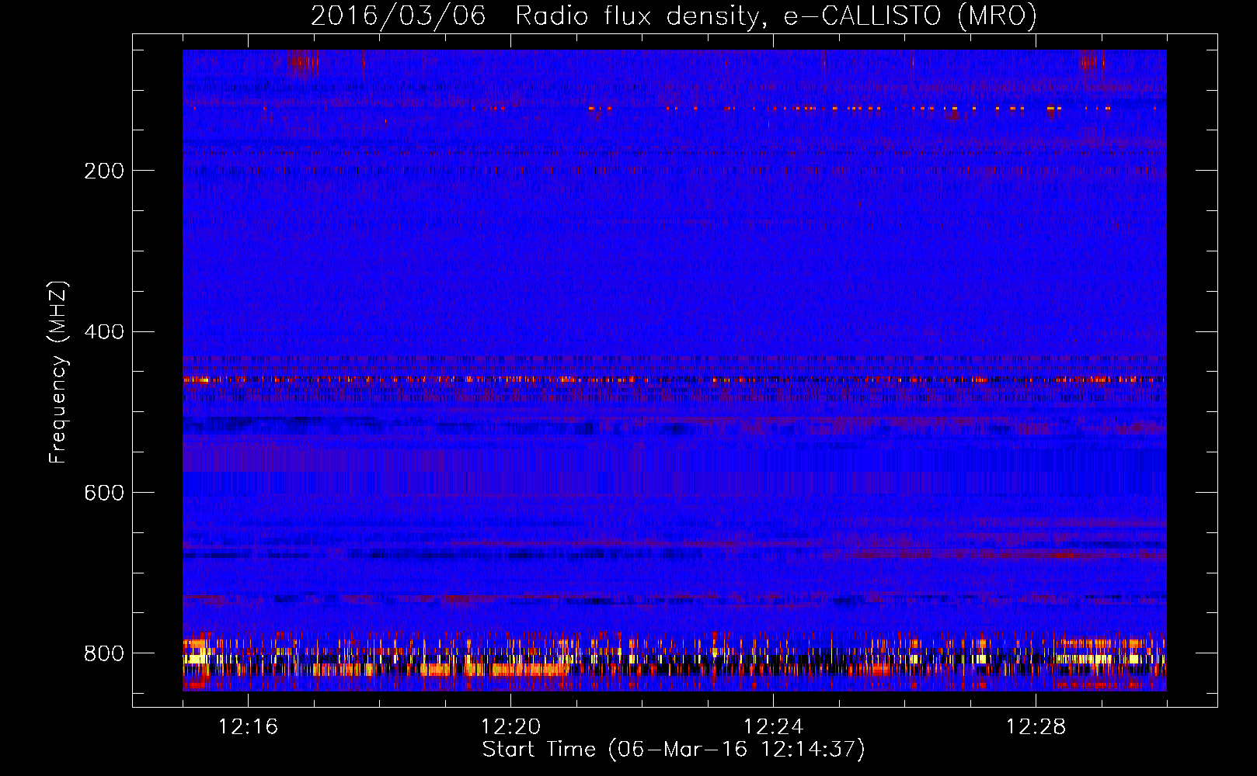
Task: Click the 12:20 time axis label
Action: tap(510, 727)
